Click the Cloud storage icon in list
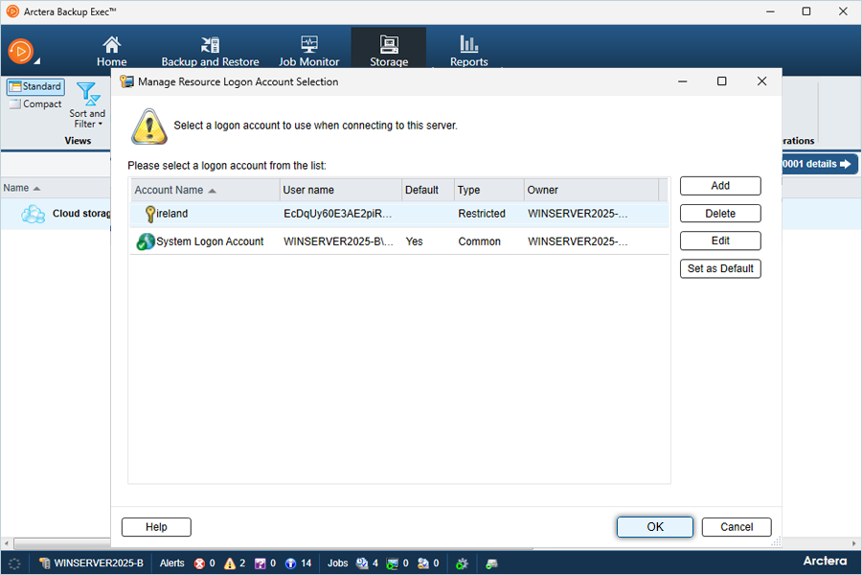The width and height of the screenshot is (862, 575). point(34,214)
